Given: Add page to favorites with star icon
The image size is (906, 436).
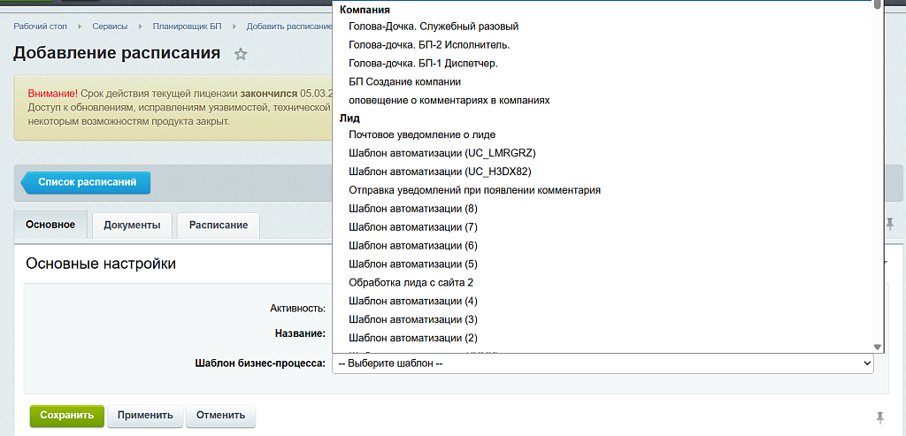Looking at the screenshot, I should tap(241, 54).
